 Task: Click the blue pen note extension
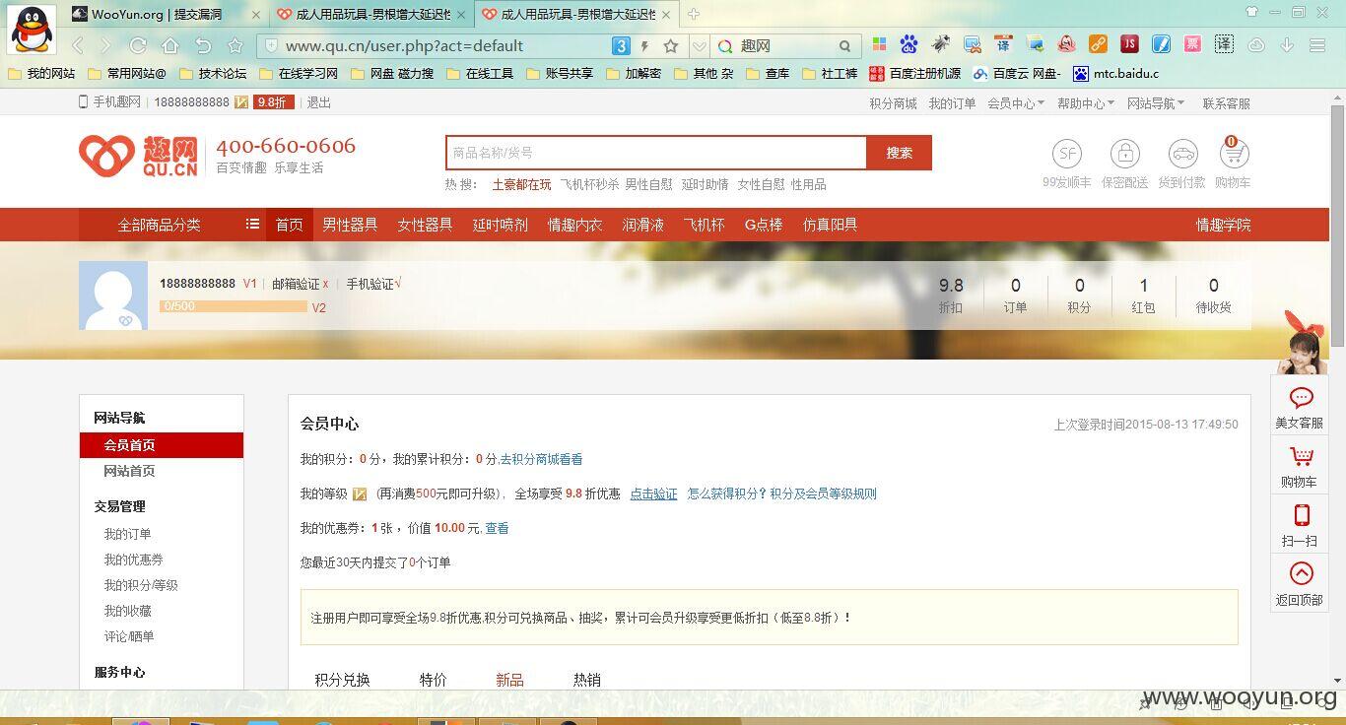tap(1161, 44)
